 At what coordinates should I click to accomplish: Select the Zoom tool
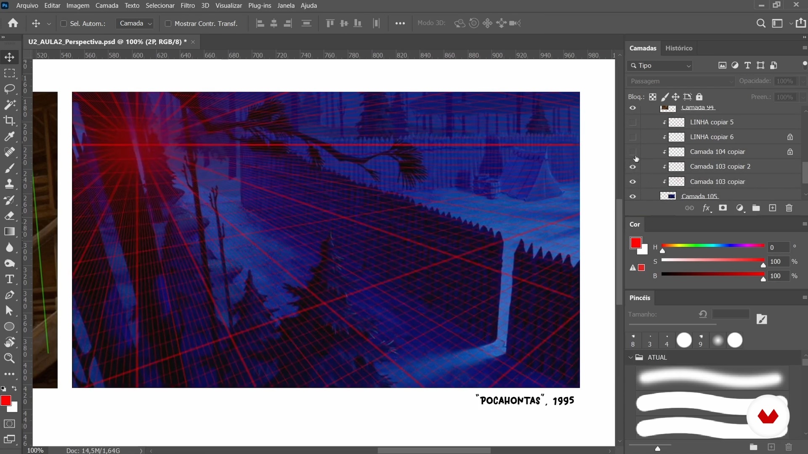tap(9, 358)
